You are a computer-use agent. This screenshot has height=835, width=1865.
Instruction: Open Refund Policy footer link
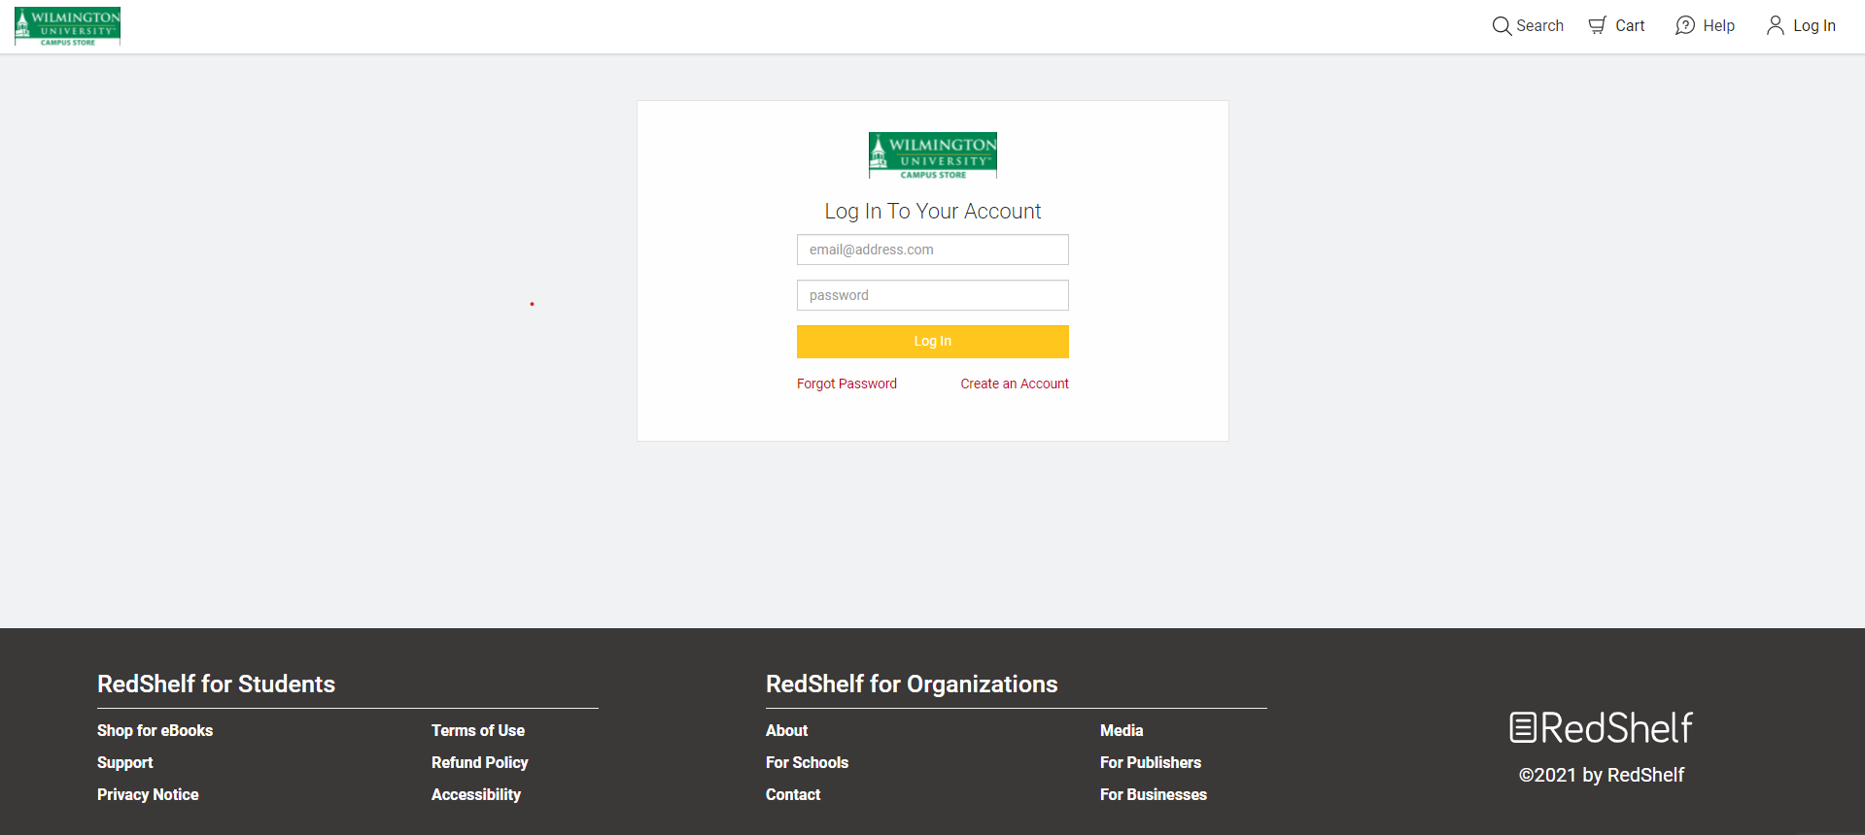pos(480,762)
